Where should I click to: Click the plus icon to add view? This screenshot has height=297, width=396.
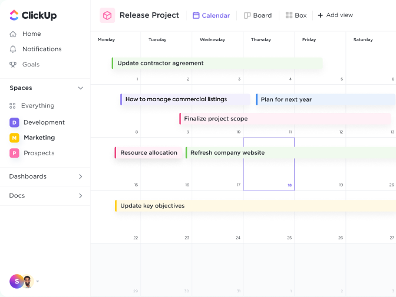[x=320, y=15]
